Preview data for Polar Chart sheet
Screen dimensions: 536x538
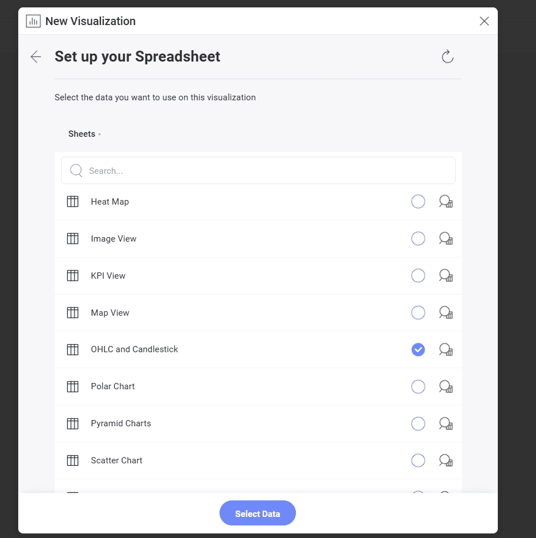446,386
